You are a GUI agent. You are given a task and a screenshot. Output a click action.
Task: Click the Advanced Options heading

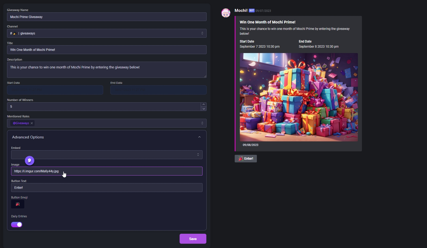click(x=28, y=137)
